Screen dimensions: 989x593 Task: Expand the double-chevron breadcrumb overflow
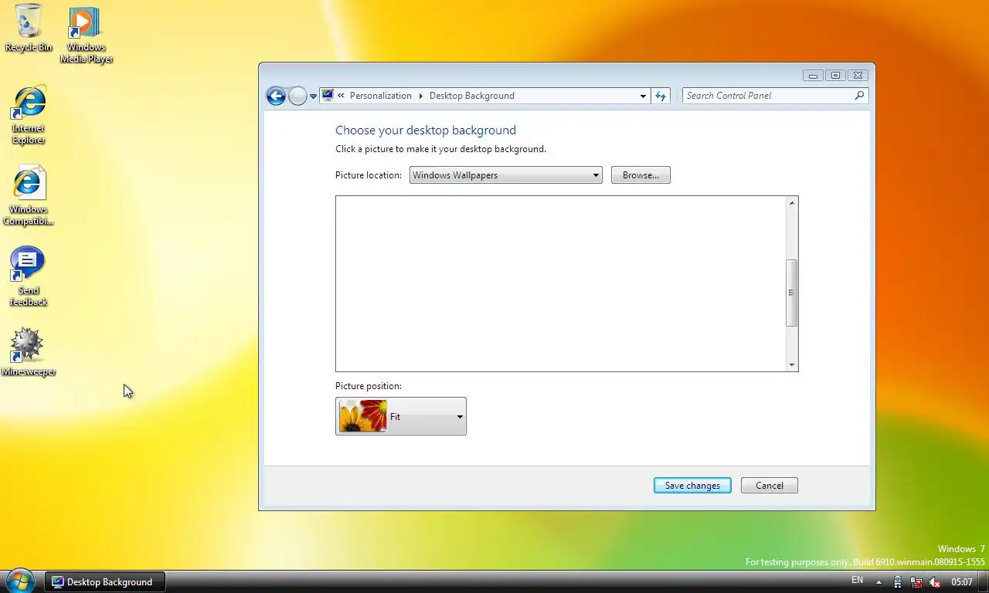pos(341,96)
